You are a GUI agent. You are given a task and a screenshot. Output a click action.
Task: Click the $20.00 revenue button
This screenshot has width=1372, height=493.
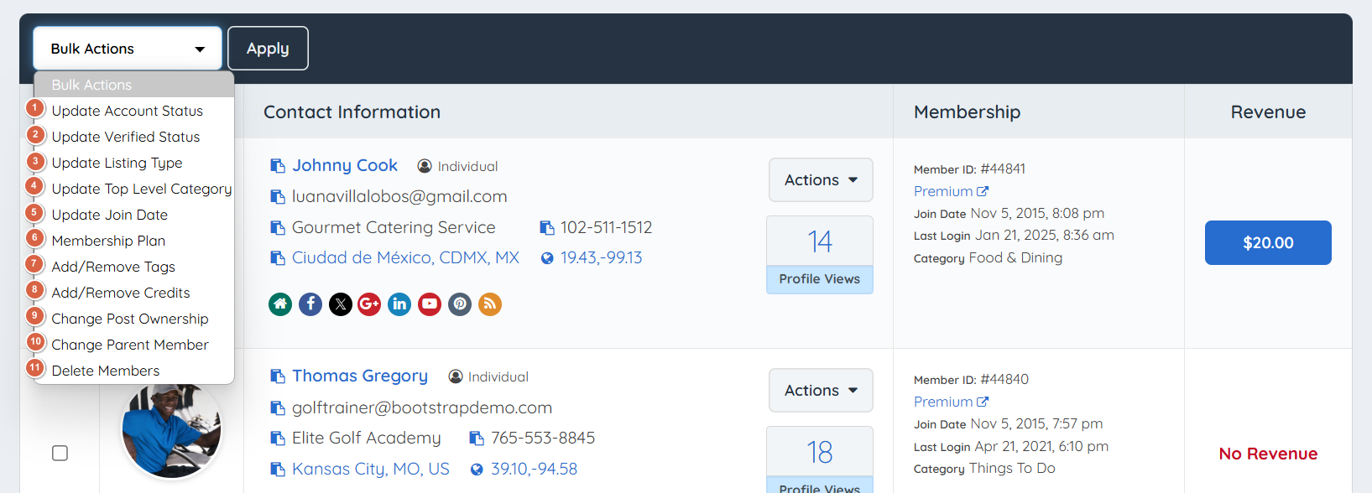tap(1268, 243)
